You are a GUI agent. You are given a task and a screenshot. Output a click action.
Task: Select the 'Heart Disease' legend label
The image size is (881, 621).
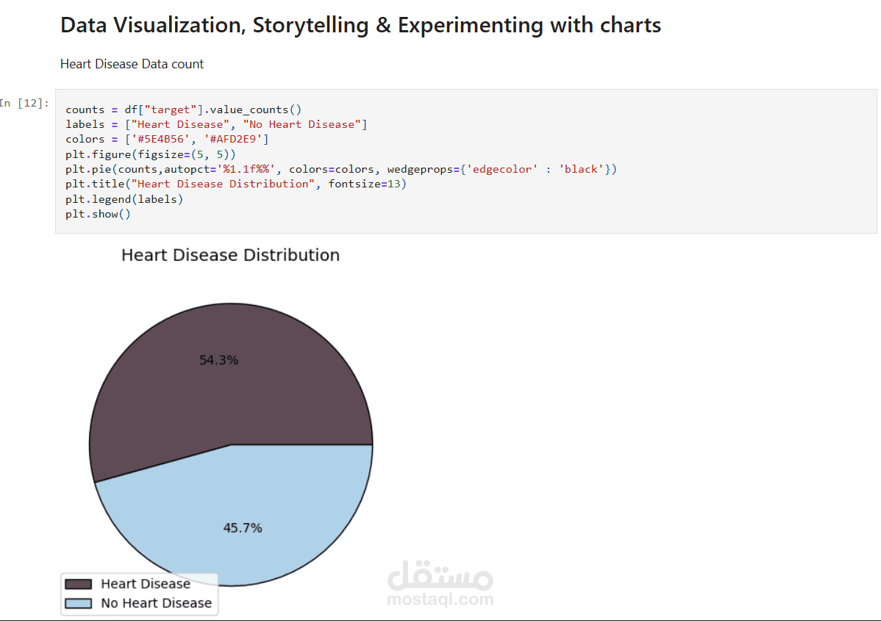(x=146, y=584)
